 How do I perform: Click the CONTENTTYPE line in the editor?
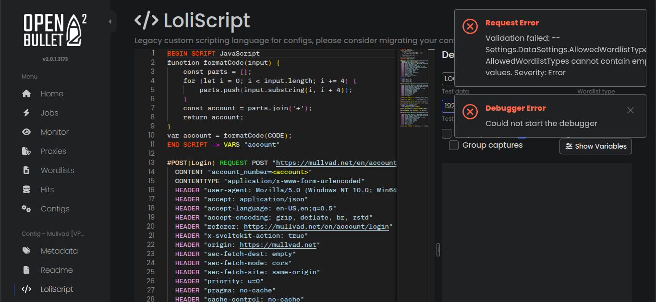[x=270, y=181]
